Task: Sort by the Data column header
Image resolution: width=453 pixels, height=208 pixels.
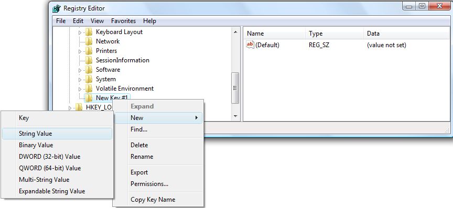Action: click(406, 34)
